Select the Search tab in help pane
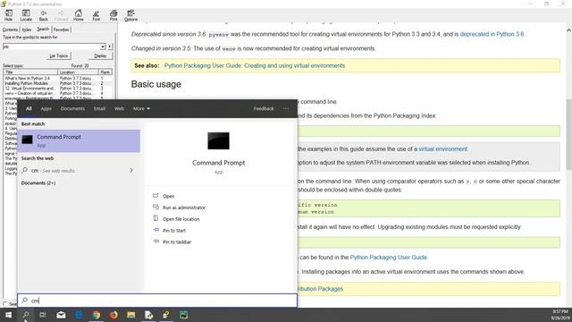Viewport: 572px width, 322px height. [43, 29]
